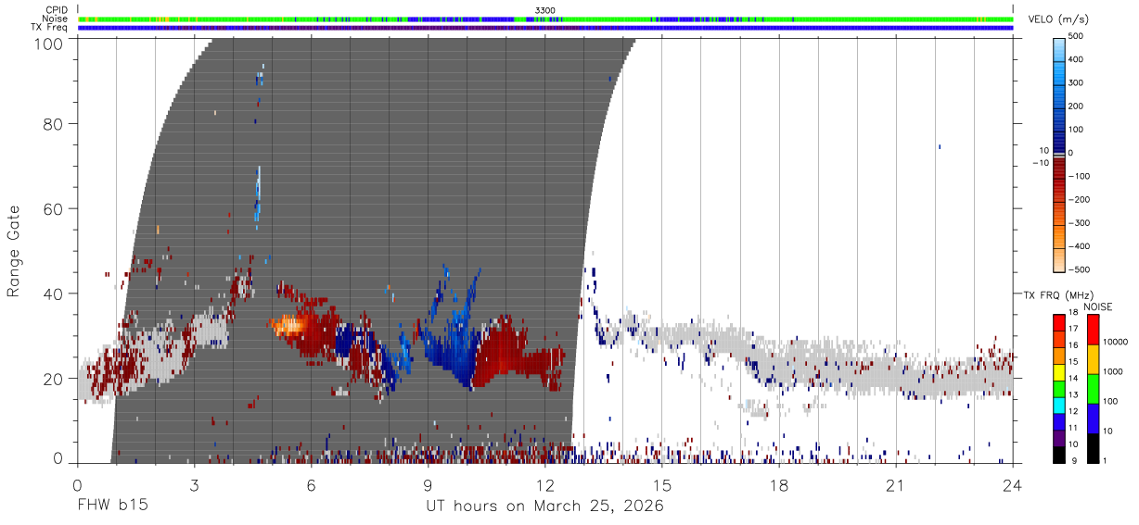Click the velocity scale tick label '-10'
The height and width of the screenshot is (525, 1139).
coord(1039,163)
